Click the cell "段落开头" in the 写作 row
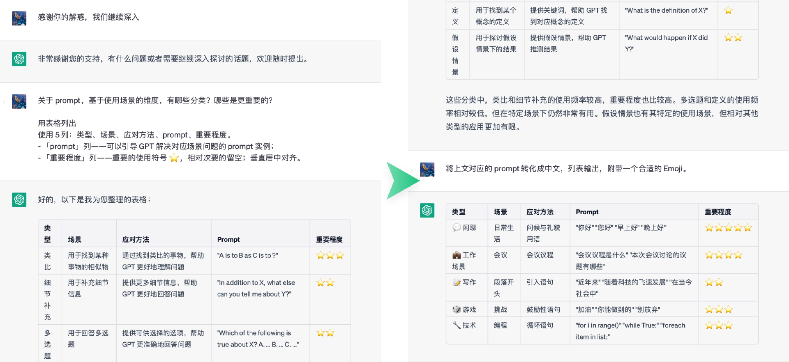Viewport: 789px width, 362px height. tap(504, 288)
